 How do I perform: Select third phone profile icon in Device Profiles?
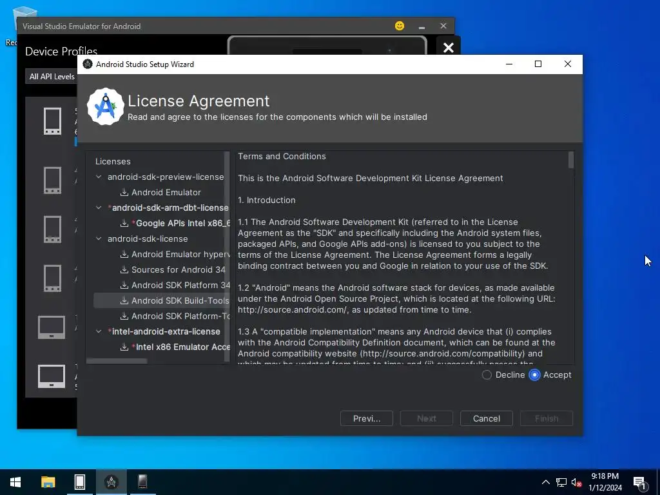point(53,229)
